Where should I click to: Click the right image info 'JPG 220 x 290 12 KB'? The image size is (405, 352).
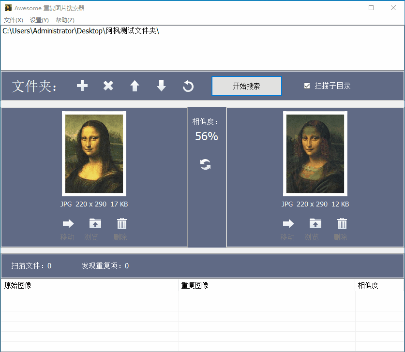coord(315,204)
